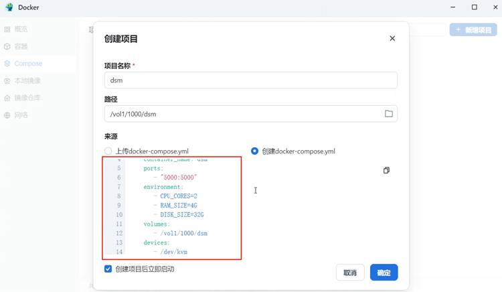The image size is (502, 292).
Task: Click the 取消 button
Action: click(x=350, y=273)
